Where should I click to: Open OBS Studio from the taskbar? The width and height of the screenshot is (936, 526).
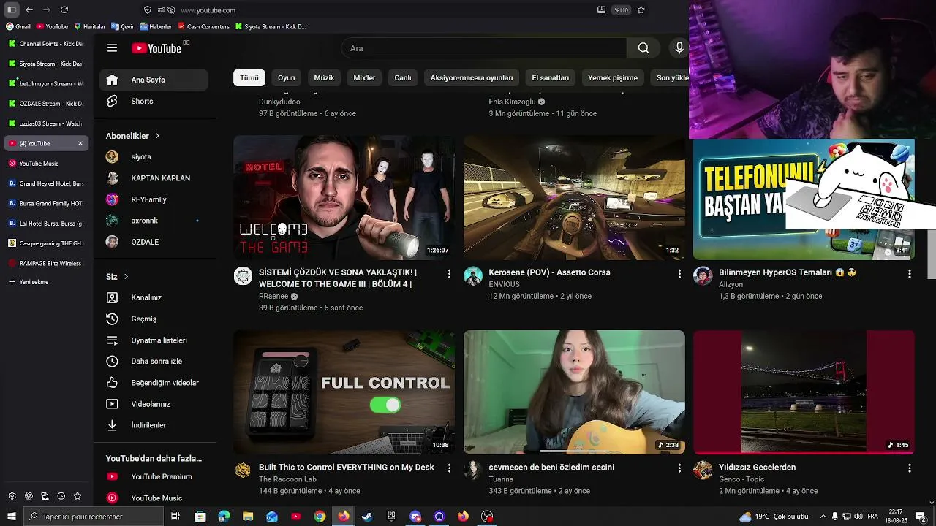(x=487, y=517)
